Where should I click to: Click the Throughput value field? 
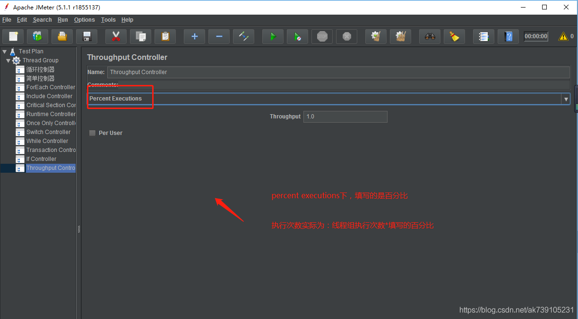(x=345, y=117)
